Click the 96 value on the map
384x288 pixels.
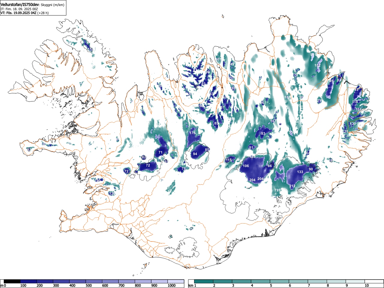[x=262, y=103]
